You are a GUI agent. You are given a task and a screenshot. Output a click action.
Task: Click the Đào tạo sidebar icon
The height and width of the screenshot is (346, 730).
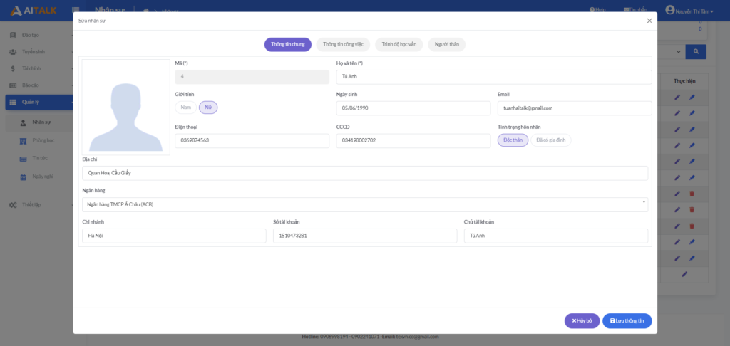pyautogui.click(x=13, y=35)
